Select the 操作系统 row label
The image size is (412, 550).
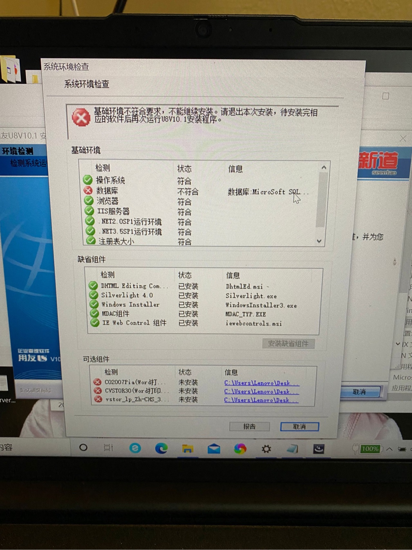click(110, 180)
